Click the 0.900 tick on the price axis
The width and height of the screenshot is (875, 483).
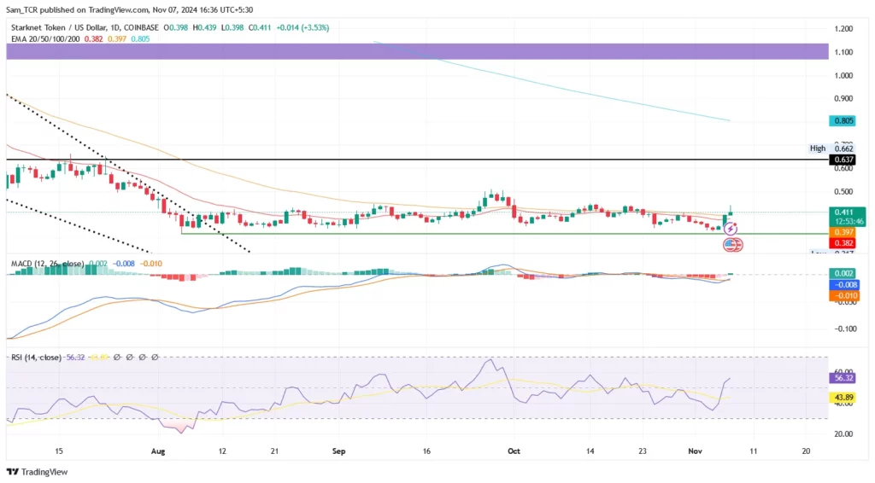click(x=843, y=98)
